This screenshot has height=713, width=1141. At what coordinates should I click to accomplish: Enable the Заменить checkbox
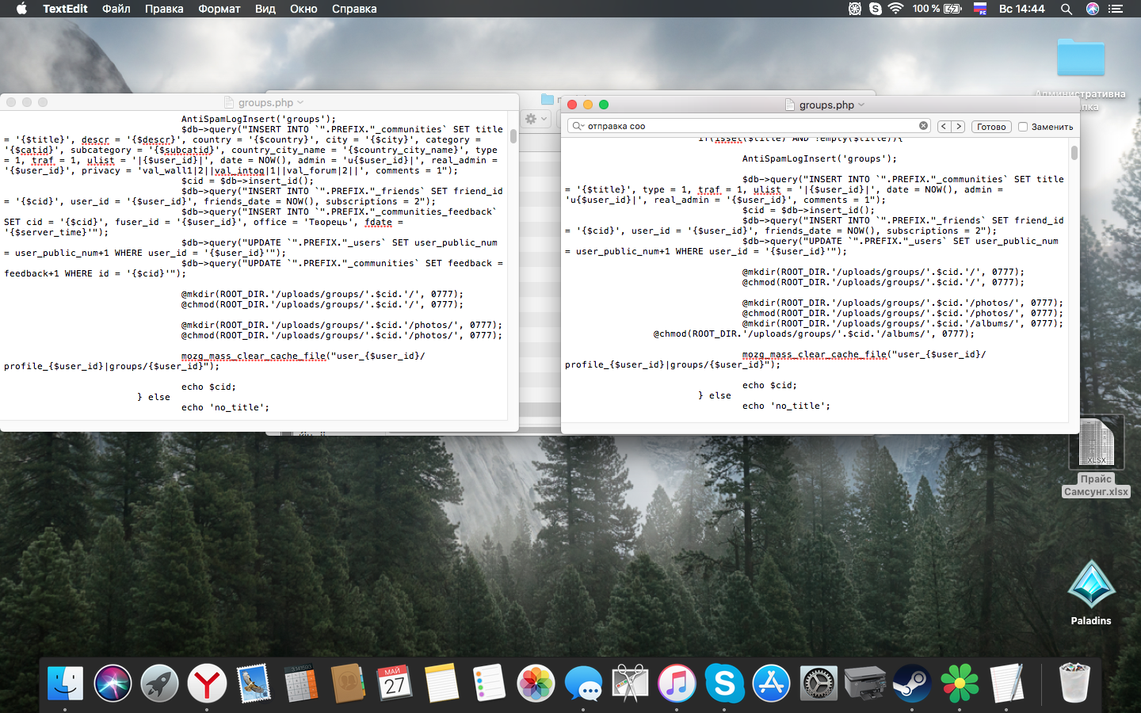click(1023, 127)
